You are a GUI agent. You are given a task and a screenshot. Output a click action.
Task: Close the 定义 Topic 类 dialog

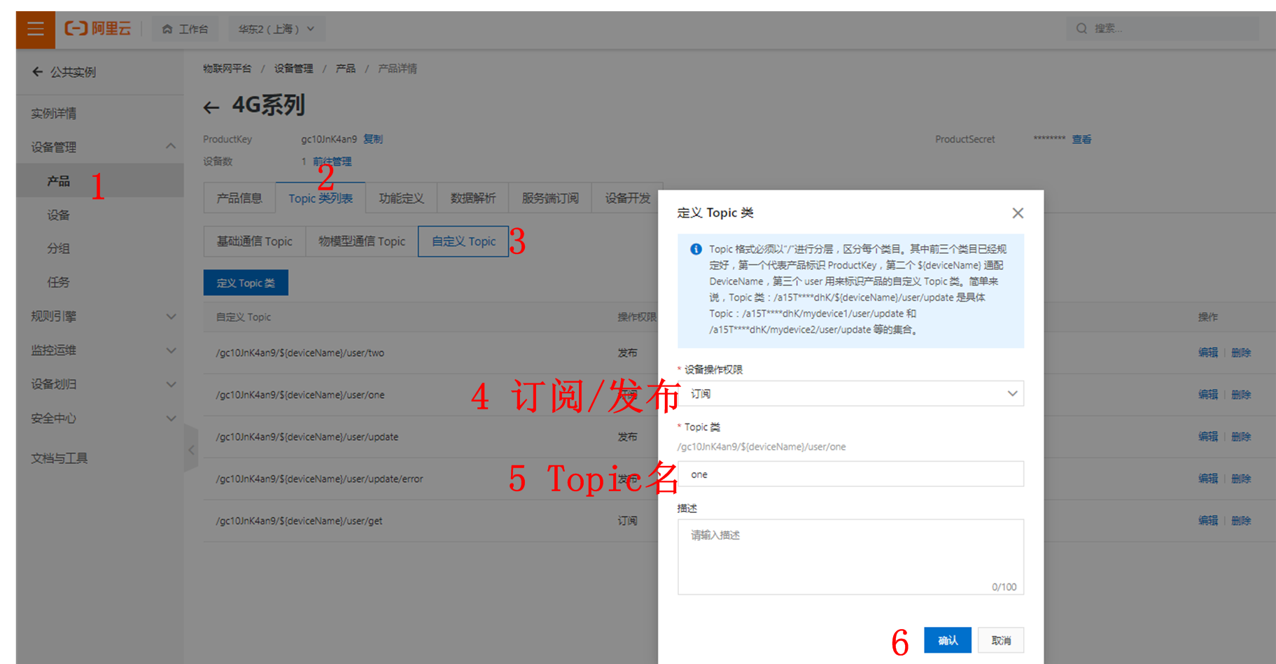pyautogui.click(x=1018, y=213)
